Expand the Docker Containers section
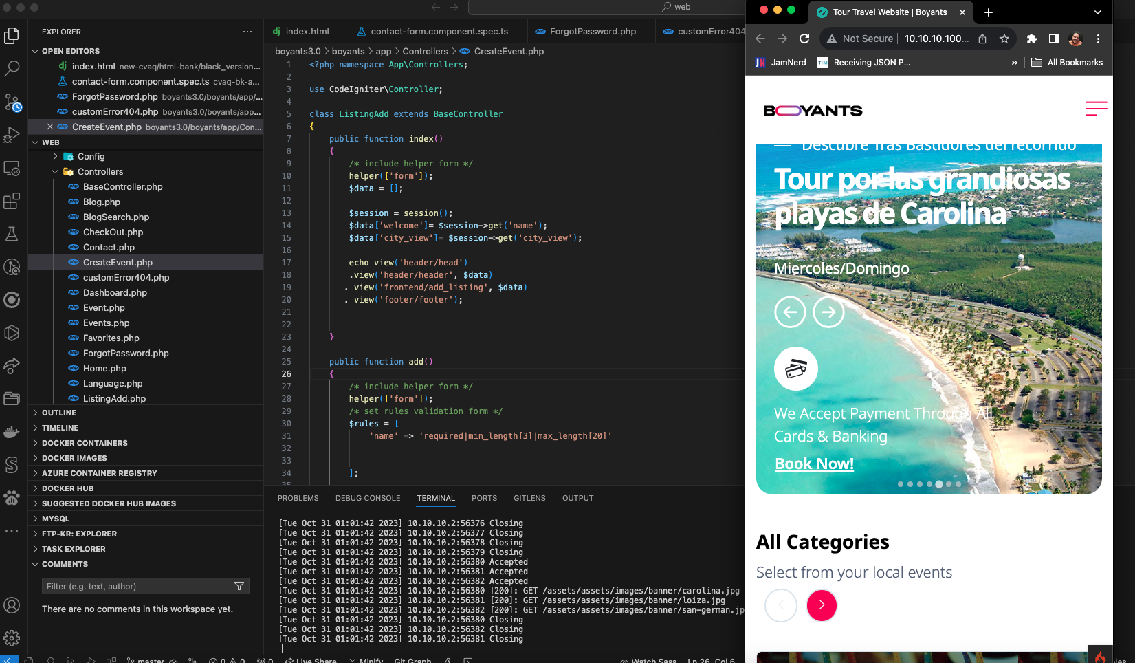The image size is (1135, 663). 85,443
